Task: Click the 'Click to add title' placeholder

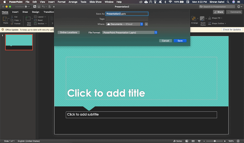Action: (x=142, y=78)
